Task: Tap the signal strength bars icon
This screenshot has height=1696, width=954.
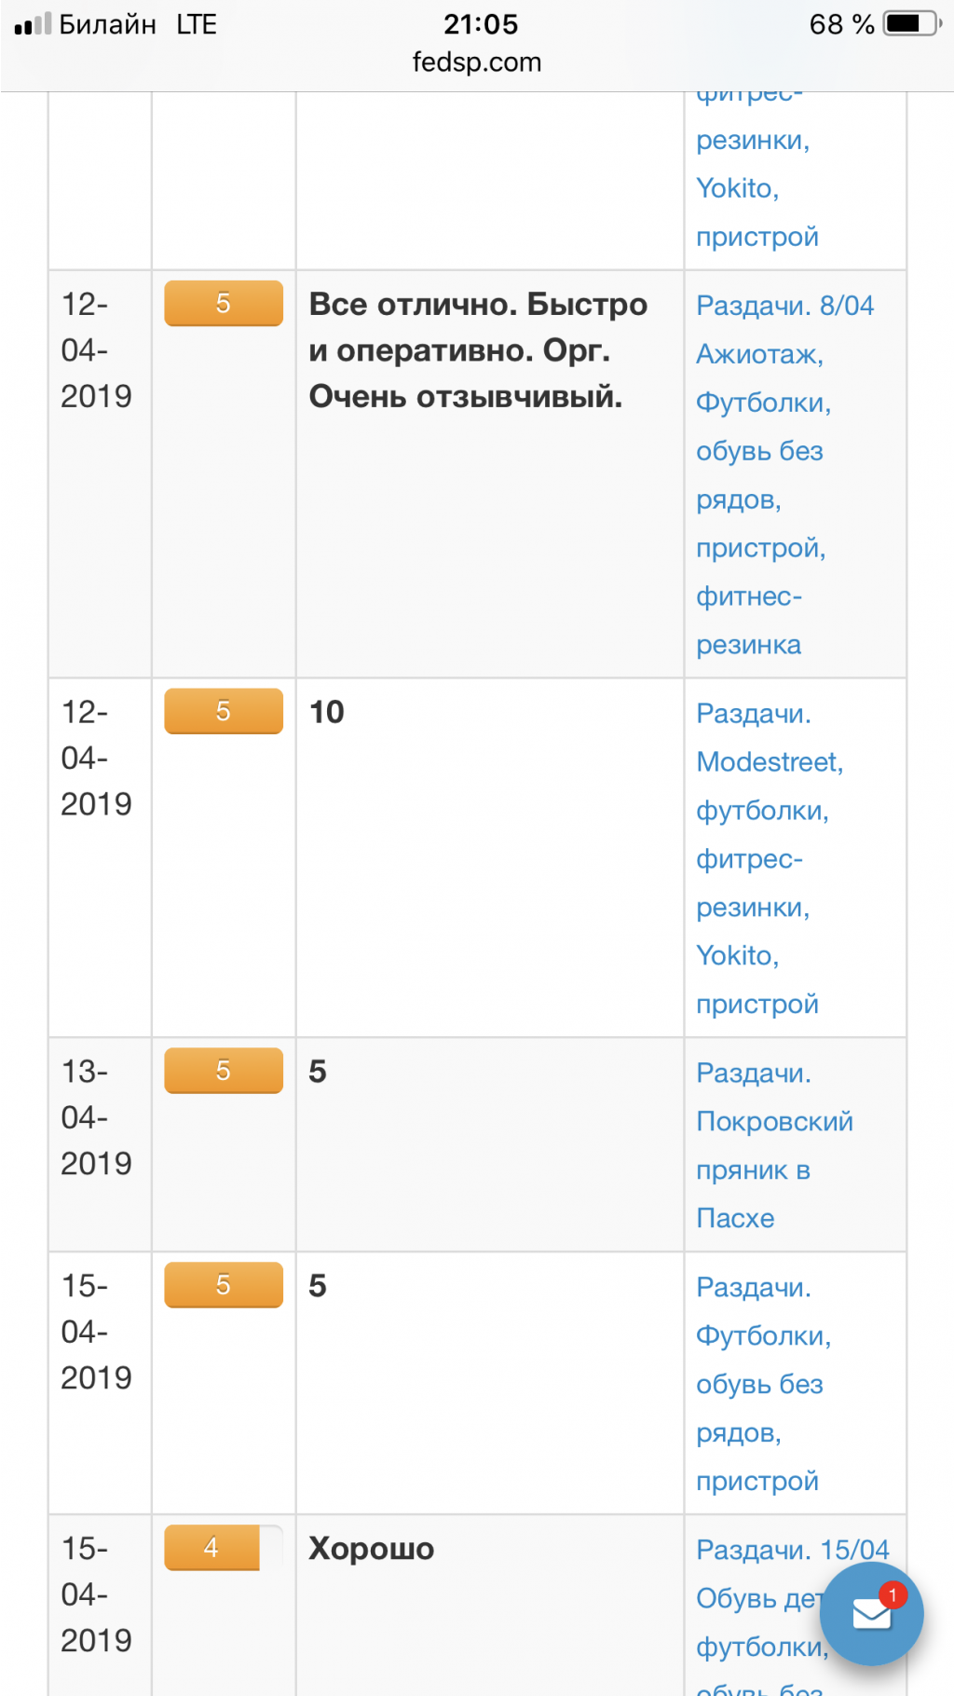Action: coord(33,24)
